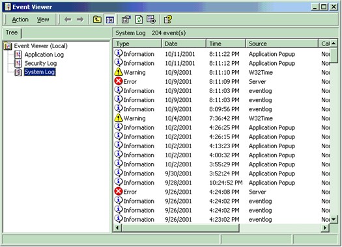Select the Information event at 3:55:29 PM
342x247 pixels.
point(222,164)
